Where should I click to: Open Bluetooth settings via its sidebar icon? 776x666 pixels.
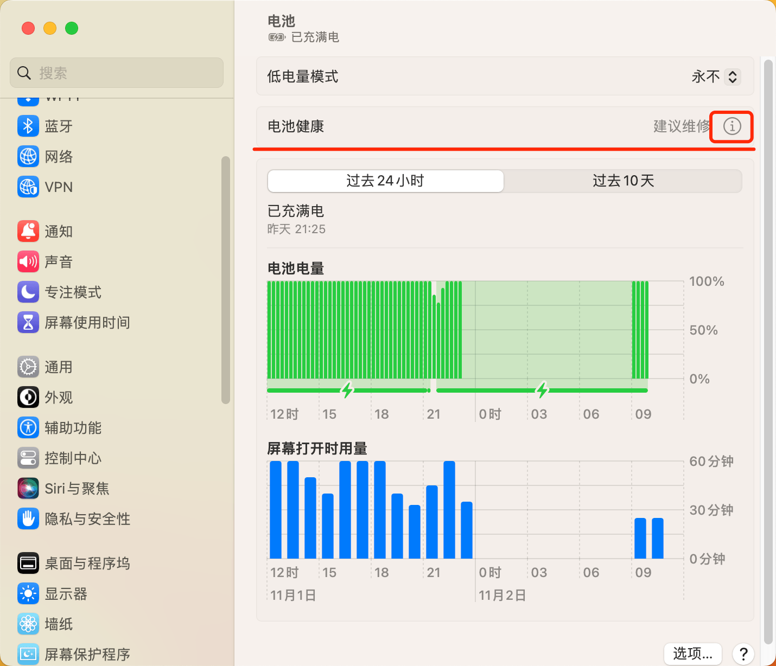(28, 126)
